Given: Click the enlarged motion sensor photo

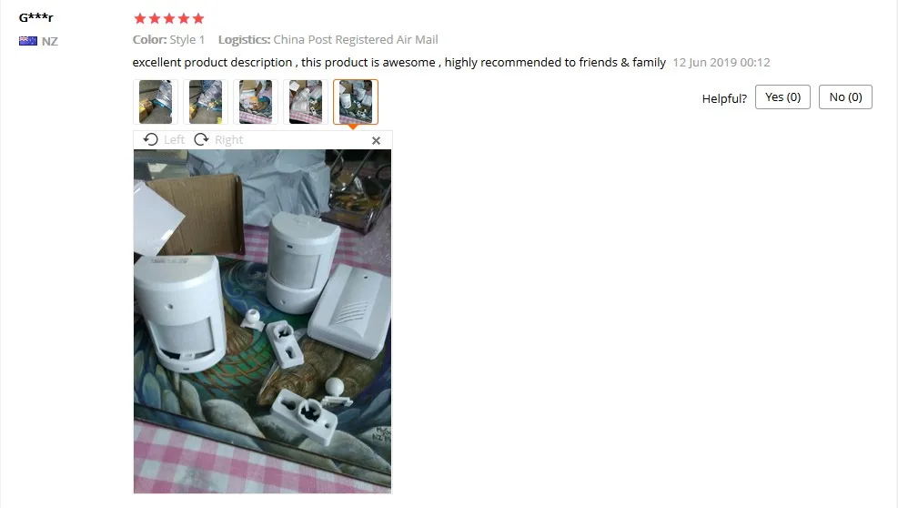Looking at the screenshot, I should (262, 321).
